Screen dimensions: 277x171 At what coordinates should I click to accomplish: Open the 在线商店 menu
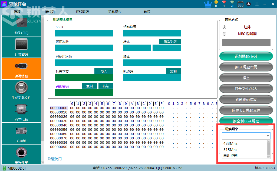pos(82,12)
